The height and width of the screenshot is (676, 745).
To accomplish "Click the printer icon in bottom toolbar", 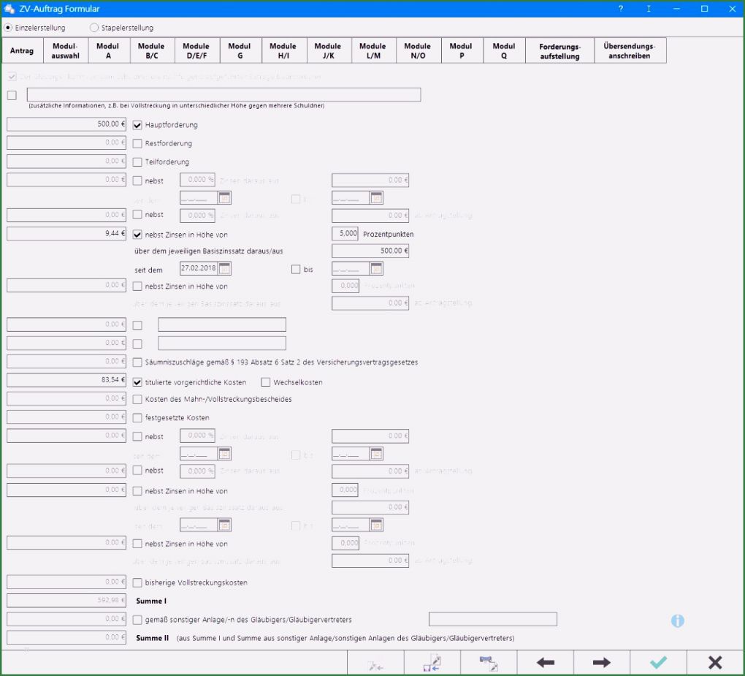I will pos(488,662).
